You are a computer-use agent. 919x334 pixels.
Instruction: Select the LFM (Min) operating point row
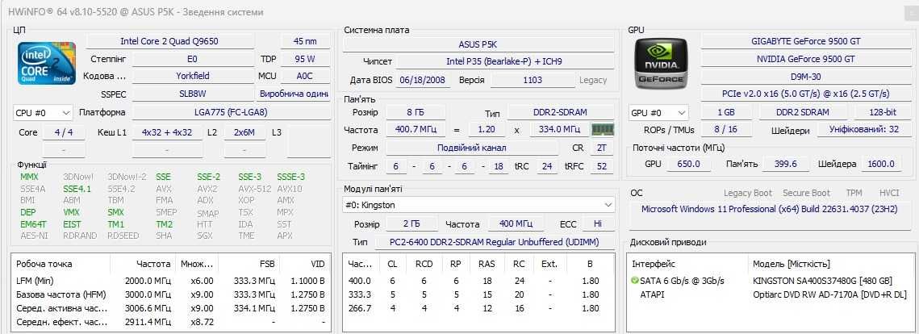(170, 281)
